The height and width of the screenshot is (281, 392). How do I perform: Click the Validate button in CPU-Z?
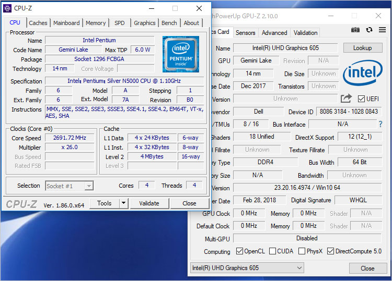tap(149, 203)
